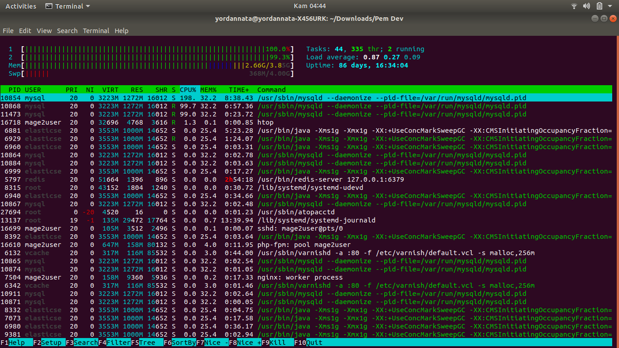This screenshot has width=619, height=348.
Task: Open the View menu
Action: [44, 31]
